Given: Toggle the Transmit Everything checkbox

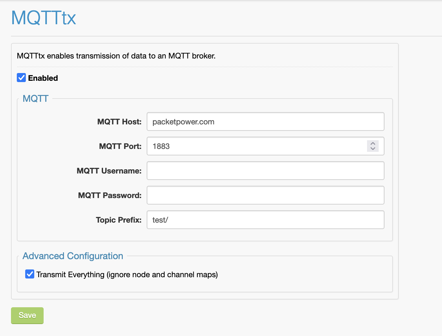Looking at the screenshot, I should 30,274.
